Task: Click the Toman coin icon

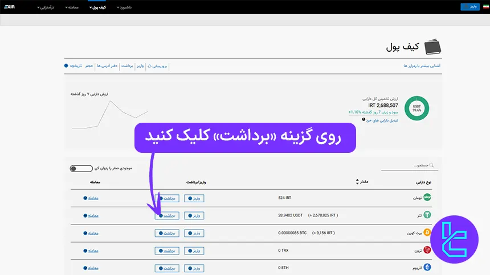Action: coord(427,197)
